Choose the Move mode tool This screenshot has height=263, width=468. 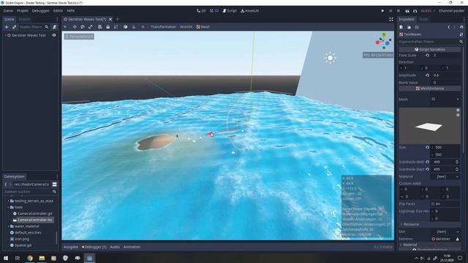tap(75, 27)
